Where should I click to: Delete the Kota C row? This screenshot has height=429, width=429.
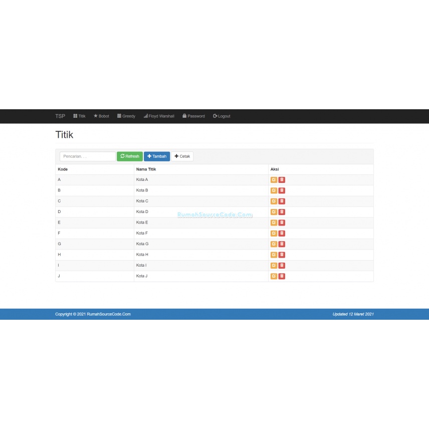point(282,201)
